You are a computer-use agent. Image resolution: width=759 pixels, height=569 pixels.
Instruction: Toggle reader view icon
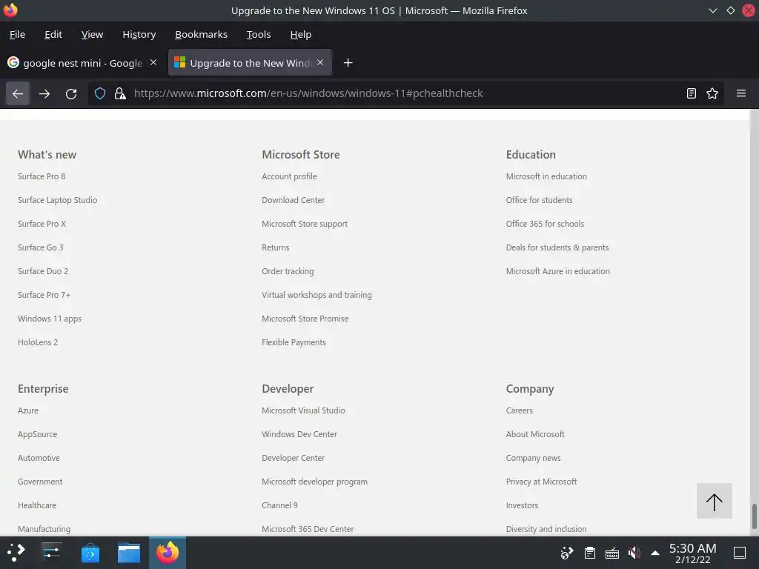692,93
